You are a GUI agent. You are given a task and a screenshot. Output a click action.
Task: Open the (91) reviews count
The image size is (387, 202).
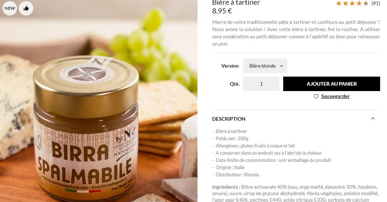376,4
